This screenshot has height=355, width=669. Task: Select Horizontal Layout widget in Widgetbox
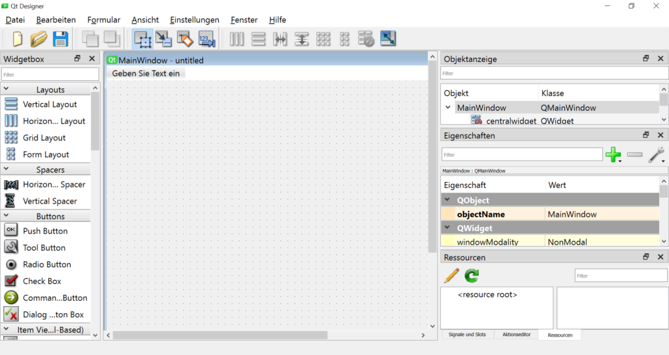click(45, 121)
